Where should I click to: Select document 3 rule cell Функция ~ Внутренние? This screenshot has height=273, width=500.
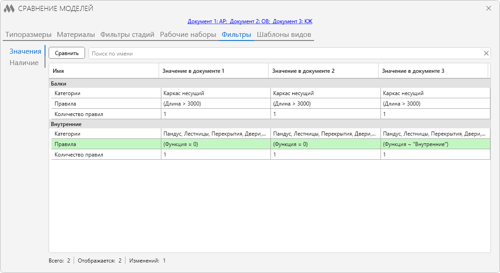435,144
